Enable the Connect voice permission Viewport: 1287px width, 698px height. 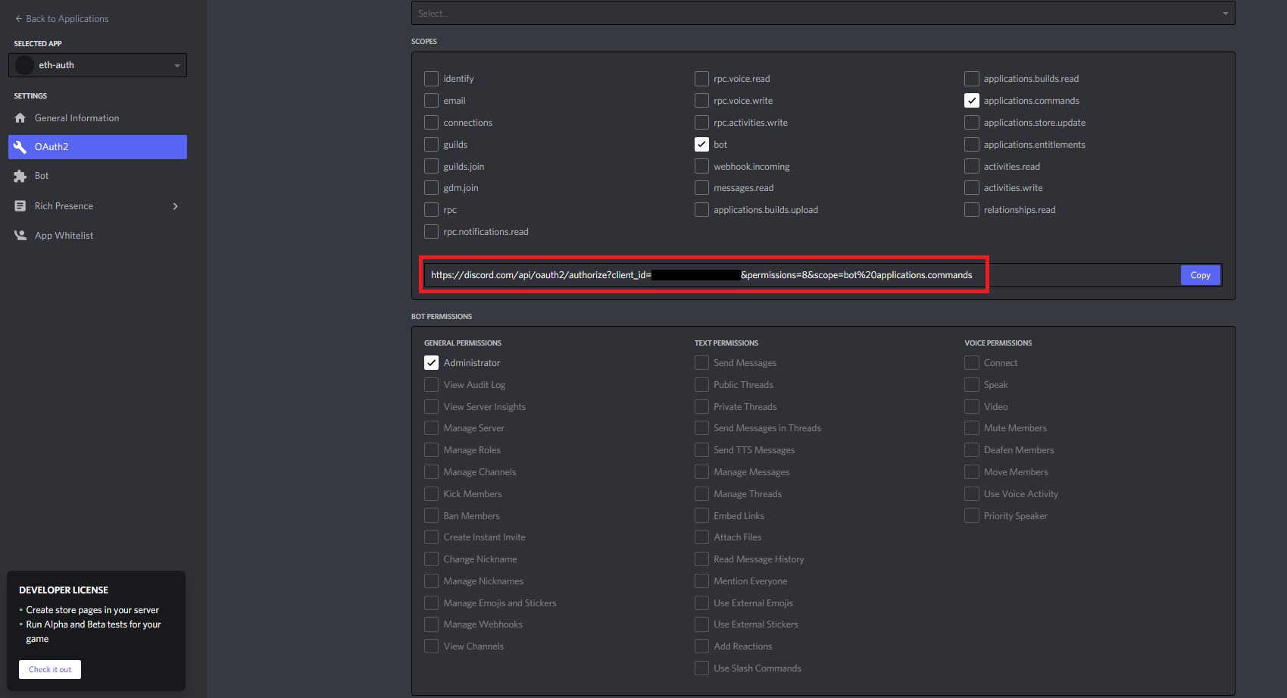pos(971,363)
